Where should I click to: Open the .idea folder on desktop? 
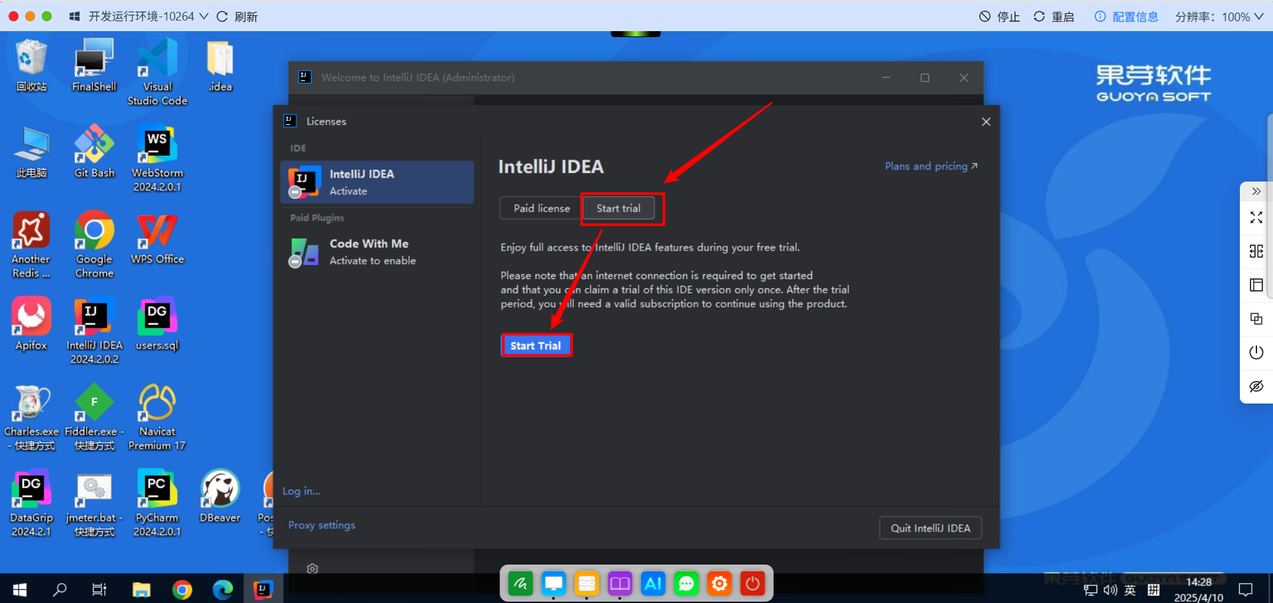click(x=220, y=65)
